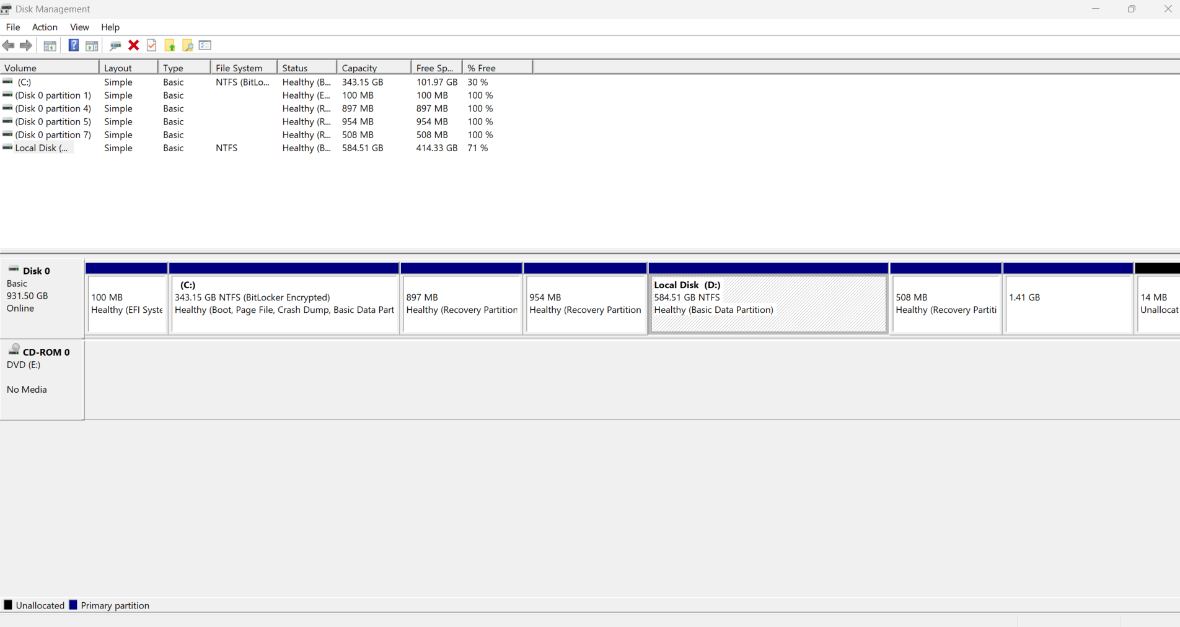Toggle the console tree pane
Screen dimensions: 1180x627
point(50,45)
